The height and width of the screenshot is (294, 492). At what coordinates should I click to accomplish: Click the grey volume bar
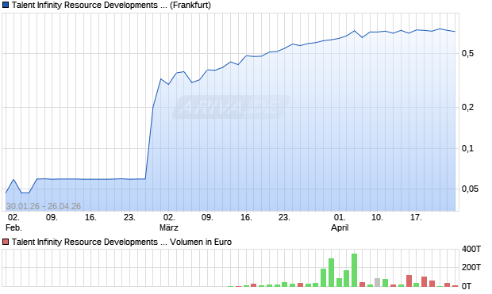378,282
